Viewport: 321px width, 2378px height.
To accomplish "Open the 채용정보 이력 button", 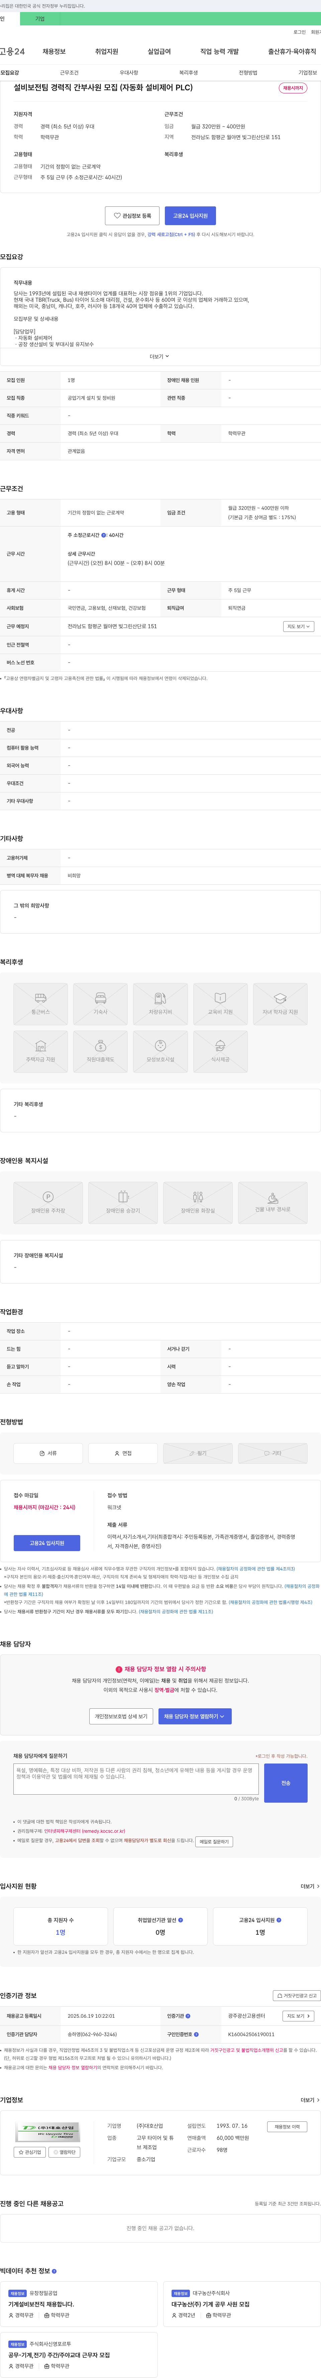I will click(x=287, y=2127).
